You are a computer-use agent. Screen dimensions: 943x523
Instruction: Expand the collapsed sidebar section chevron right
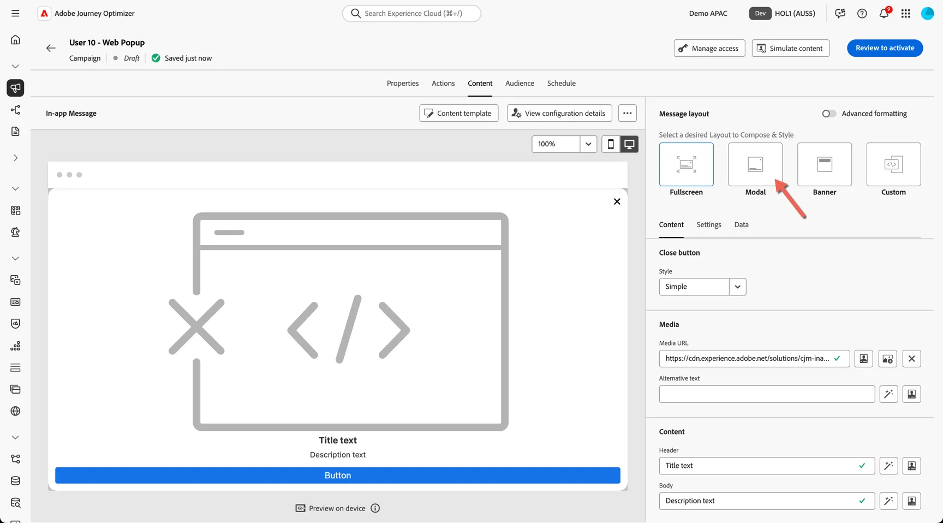15,158
